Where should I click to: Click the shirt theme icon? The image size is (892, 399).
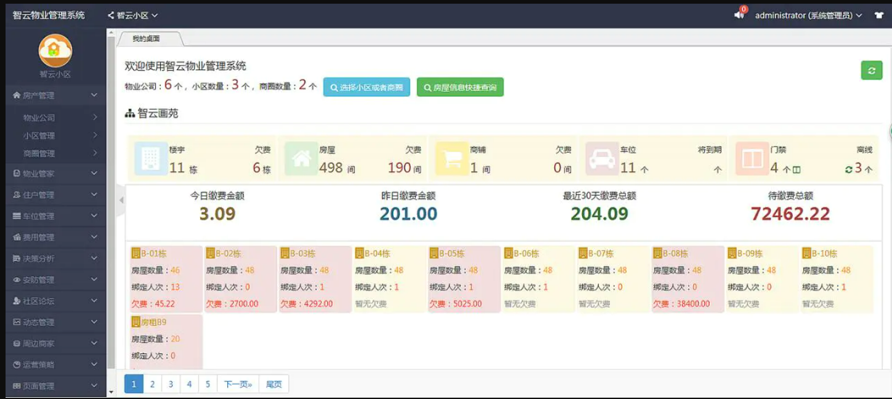(x=879, y=15)
